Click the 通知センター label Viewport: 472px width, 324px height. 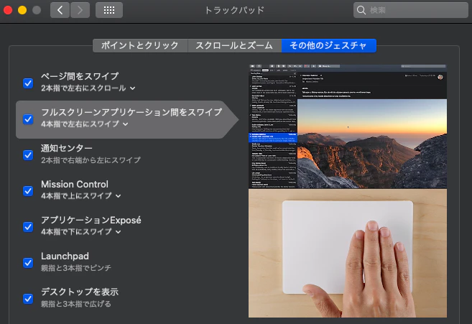click(x=67, y=148)
